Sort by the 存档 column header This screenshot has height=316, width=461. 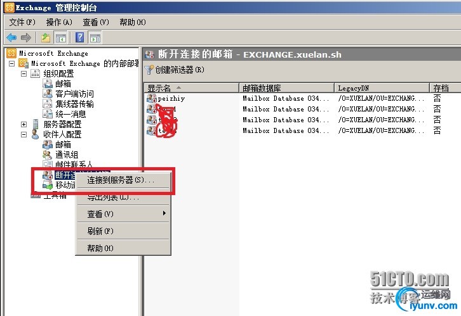click(x=445, y=88)
